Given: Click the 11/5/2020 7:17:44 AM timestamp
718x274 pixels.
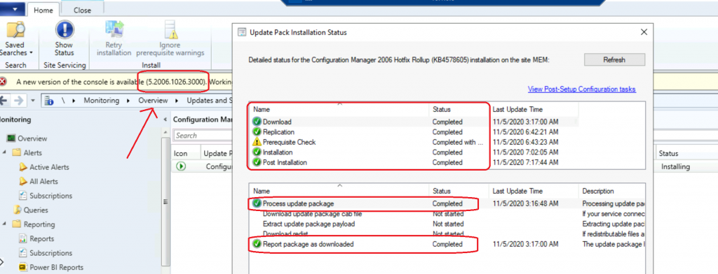Looking at the screenshot, I should pyautogui.click(x=525, y=162).
